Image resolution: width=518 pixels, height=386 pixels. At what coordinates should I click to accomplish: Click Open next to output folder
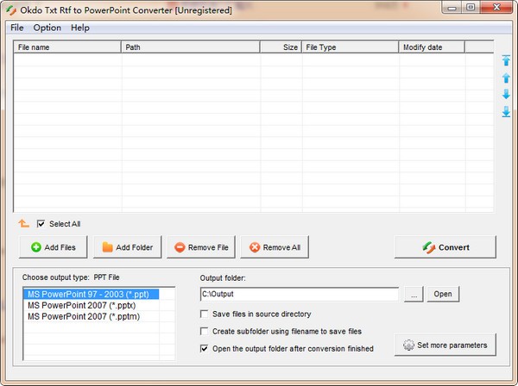[443, 294]
